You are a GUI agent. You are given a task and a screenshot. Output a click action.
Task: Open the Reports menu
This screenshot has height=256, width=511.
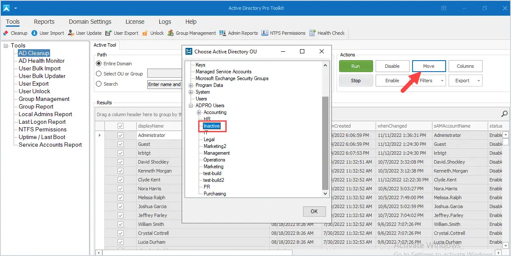point(44,22)
